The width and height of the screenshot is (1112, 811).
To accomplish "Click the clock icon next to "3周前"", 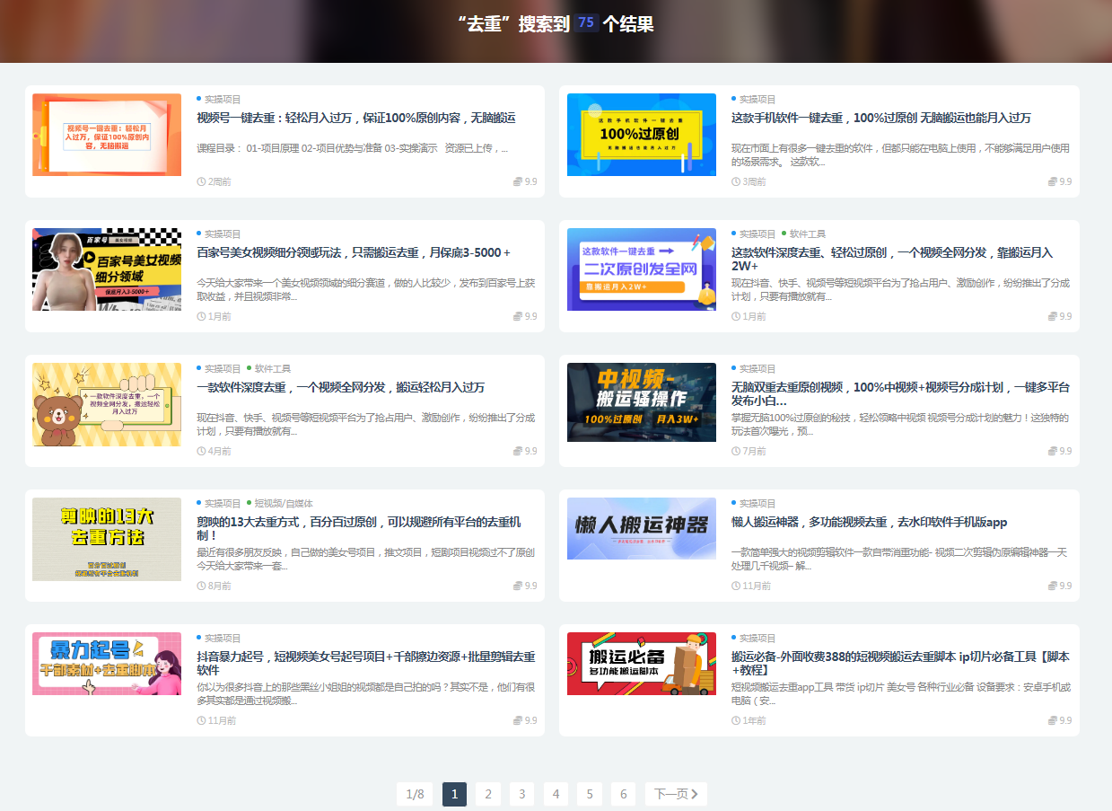I will tap(736, 181).
